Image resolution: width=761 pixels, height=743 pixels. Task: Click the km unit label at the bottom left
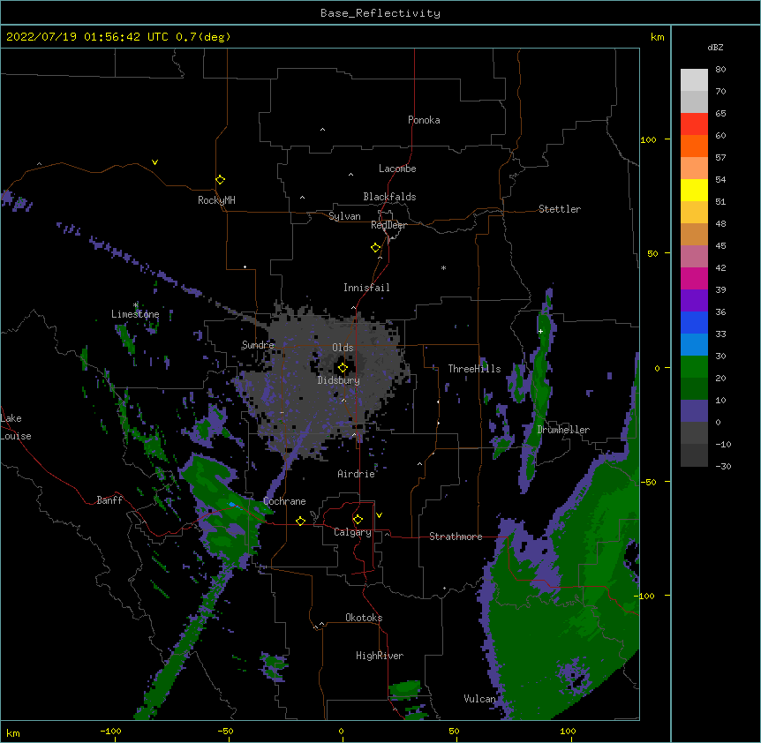(x=12, y=732)
